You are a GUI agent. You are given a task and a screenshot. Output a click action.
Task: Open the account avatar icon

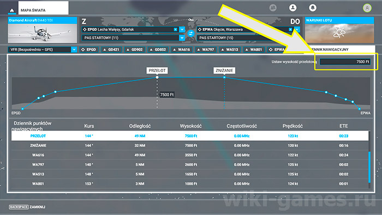367,8
